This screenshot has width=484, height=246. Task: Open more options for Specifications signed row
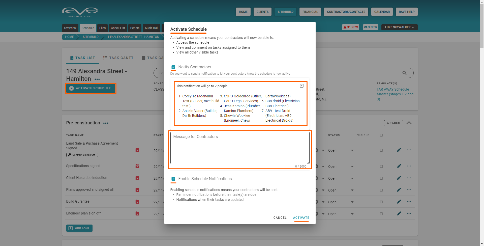click(x=409, y=166)
